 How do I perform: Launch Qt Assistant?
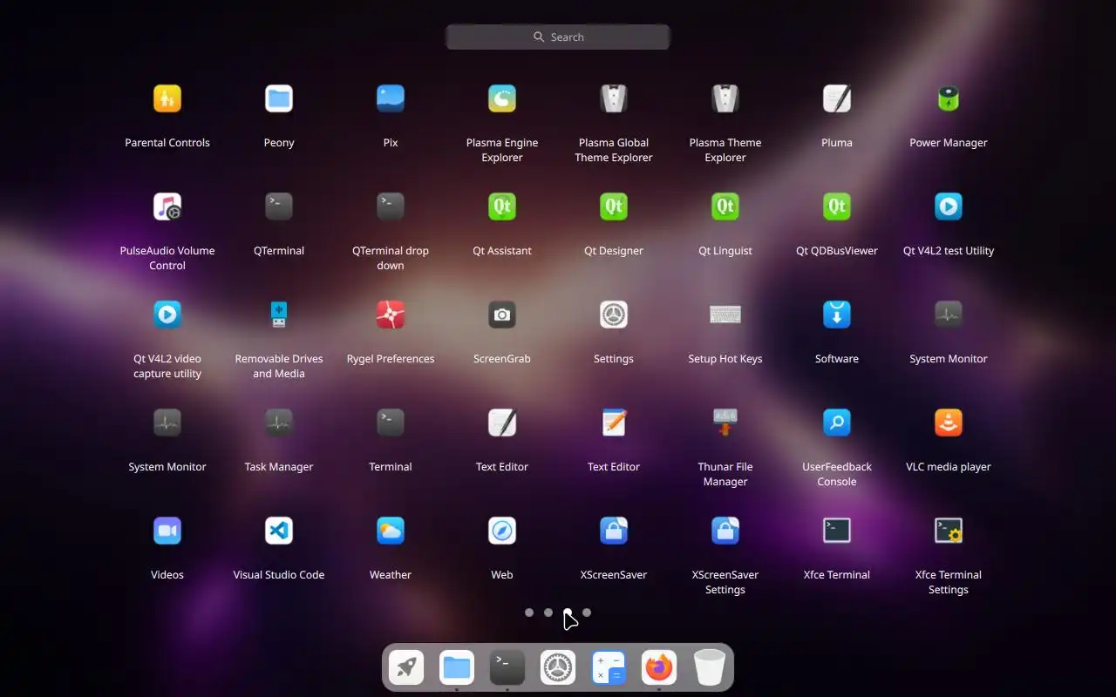(502, 206)
